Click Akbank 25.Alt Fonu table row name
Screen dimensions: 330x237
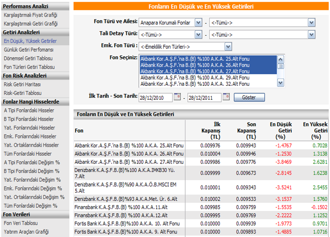coord(129,146)
